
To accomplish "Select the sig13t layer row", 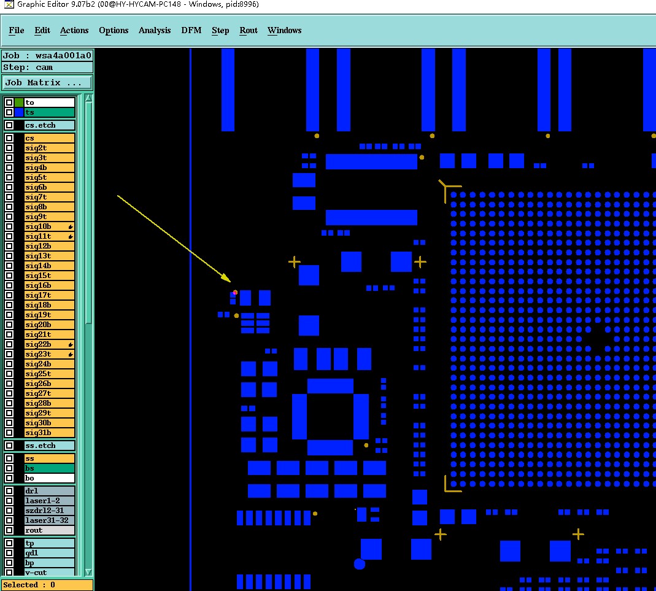I will 49,256.
